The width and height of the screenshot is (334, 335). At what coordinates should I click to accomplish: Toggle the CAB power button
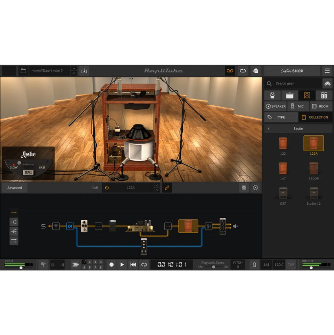point(107,188)
